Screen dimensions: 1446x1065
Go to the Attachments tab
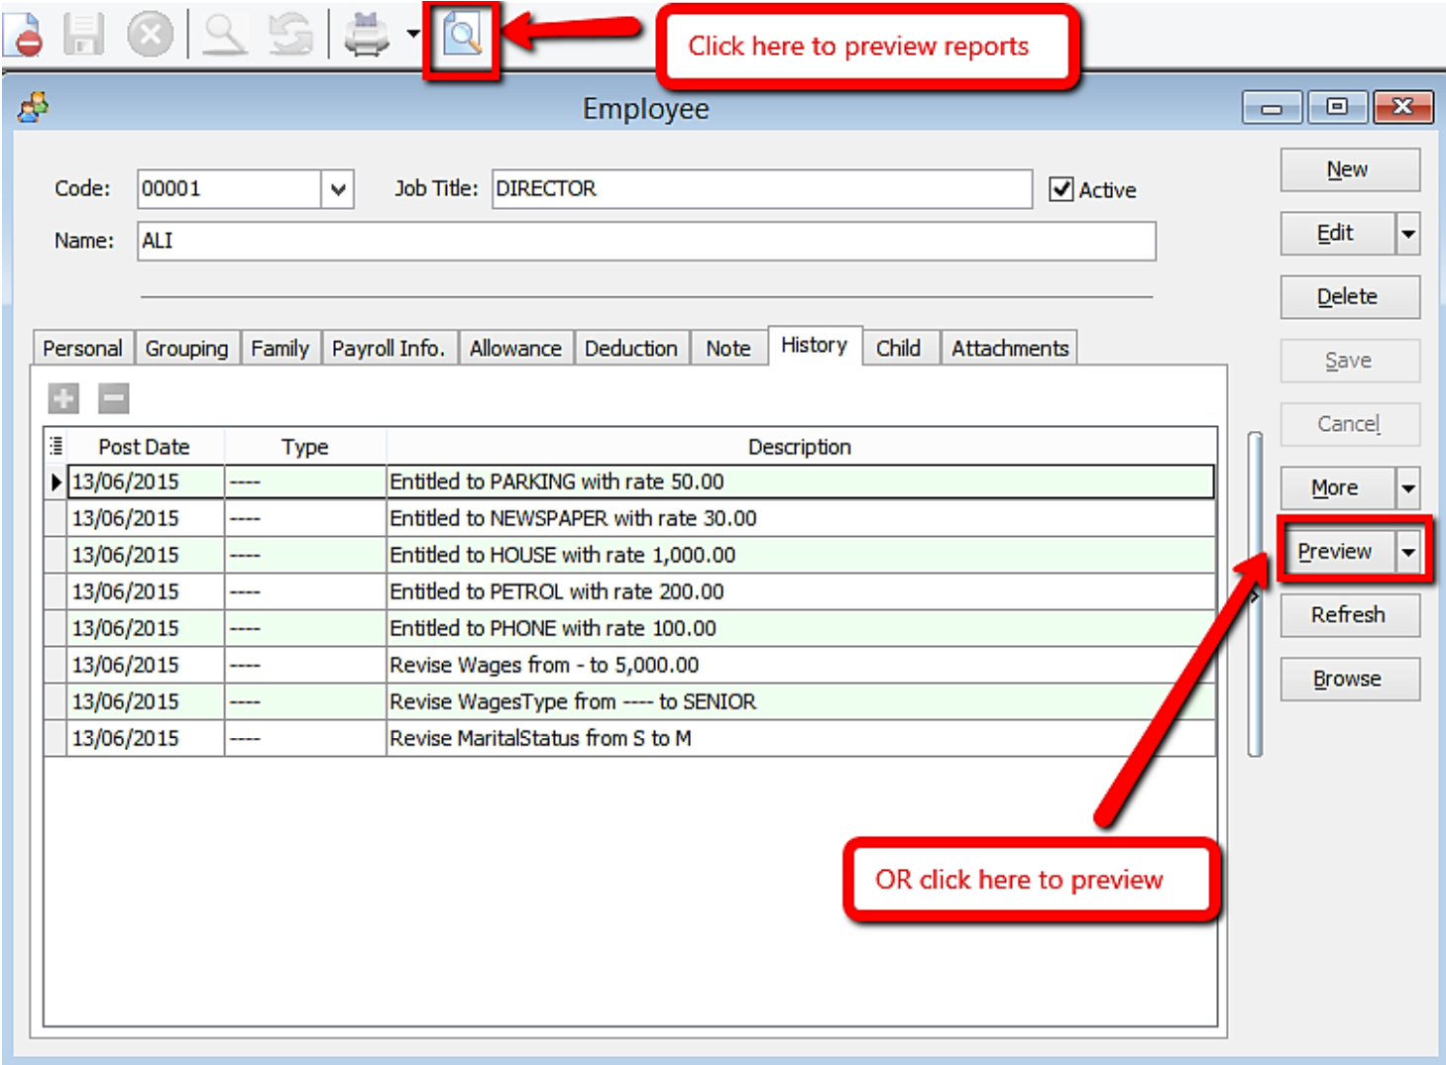click(x=1010, y=349)
